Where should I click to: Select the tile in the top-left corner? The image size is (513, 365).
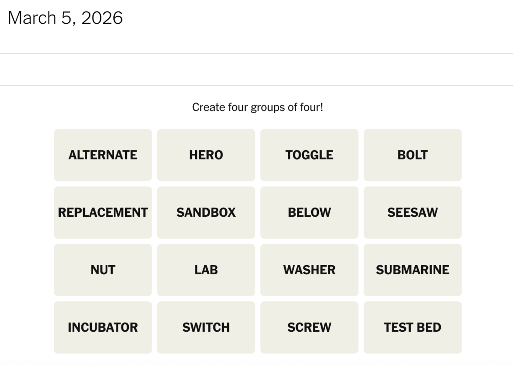pyautogui.click(x=102, y=155)
